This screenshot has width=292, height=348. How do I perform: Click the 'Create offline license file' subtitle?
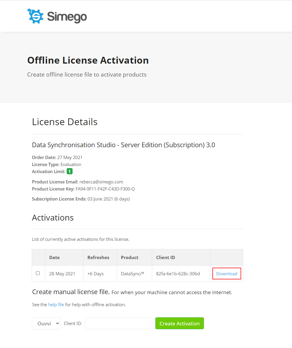pos(87,74)
